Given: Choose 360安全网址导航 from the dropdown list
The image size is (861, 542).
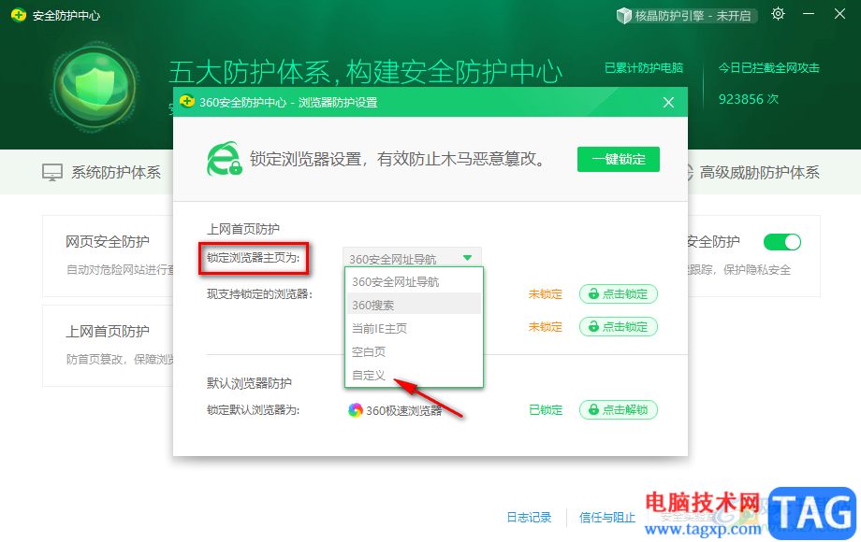Looking at the screenshot, I should (x=414, y=281).
